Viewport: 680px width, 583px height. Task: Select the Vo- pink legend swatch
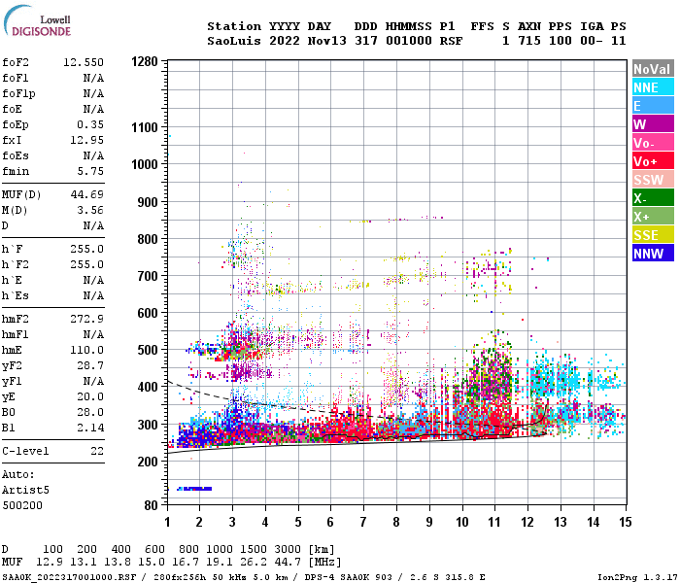tap(653, 143)
